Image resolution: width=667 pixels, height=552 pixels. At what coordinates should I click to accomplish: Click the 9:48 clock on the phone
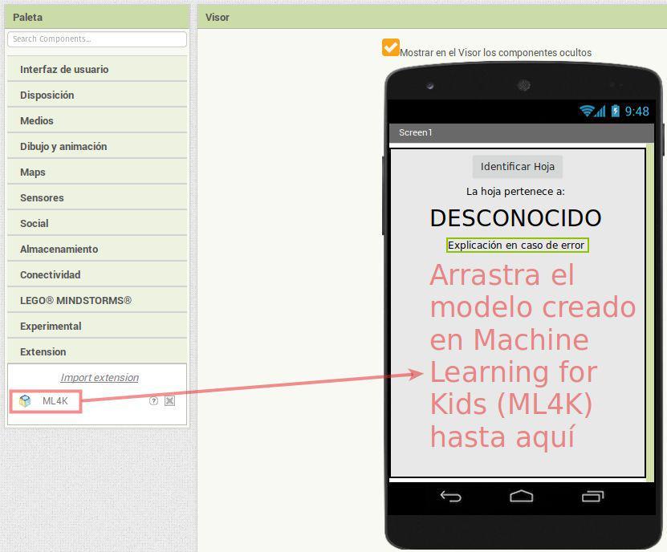[x=636, y=111]
